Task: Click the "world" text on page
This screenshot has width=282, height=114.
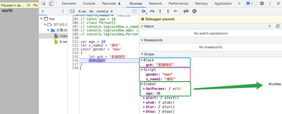Action: (7, 11)
